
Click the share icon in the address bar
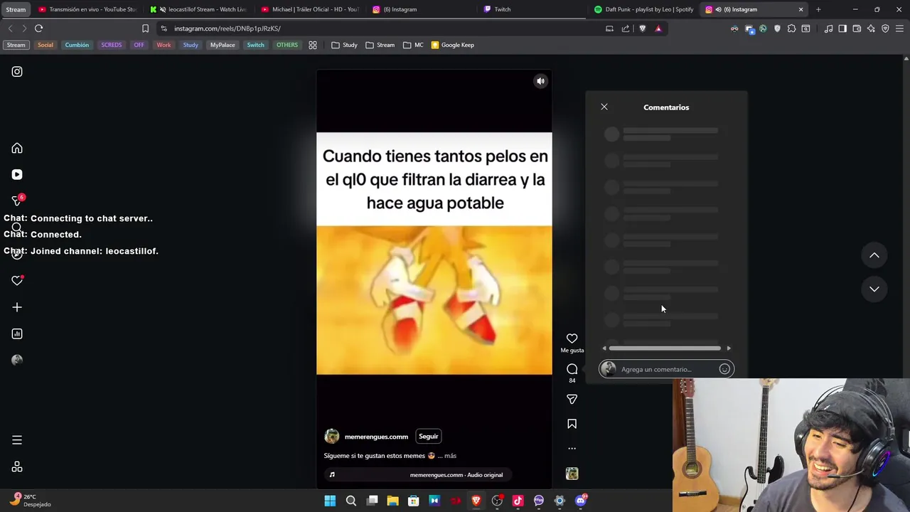(626, 28)
